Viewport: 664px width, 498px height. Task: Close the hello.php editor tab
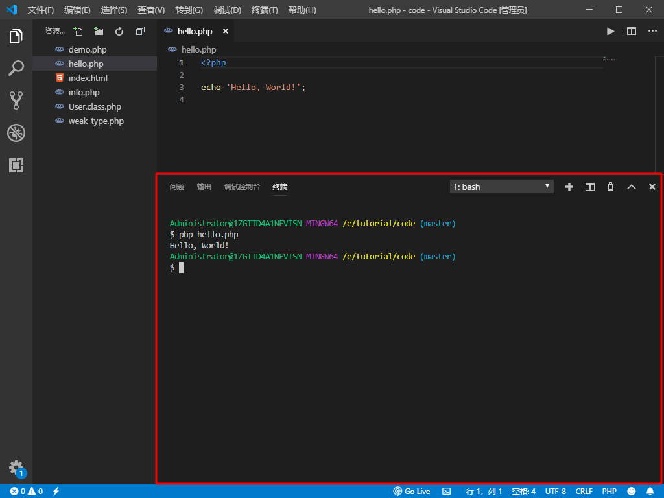[x=226, y=31]
